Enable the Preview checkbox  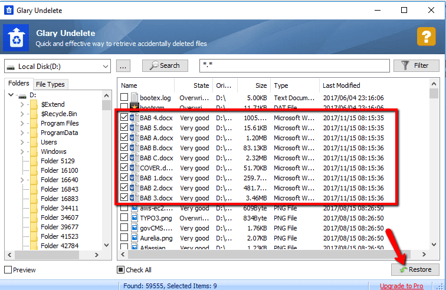pyautogui.click(x=8, y=270)
